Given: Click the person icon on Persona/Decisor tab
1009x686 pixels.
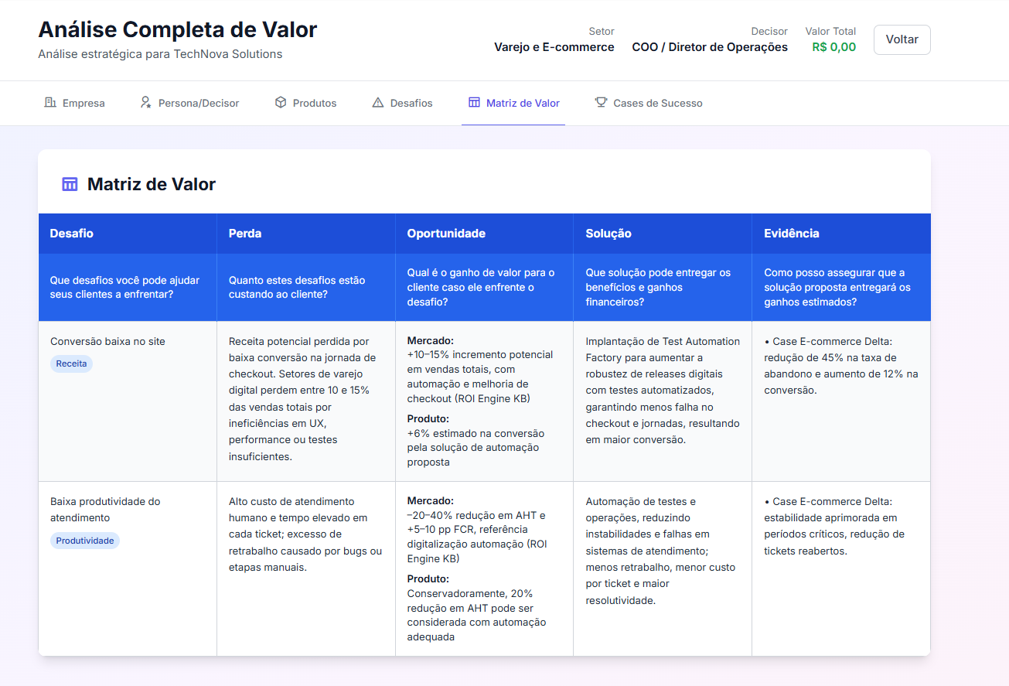Looking at the screenshot, I should 144,101.
